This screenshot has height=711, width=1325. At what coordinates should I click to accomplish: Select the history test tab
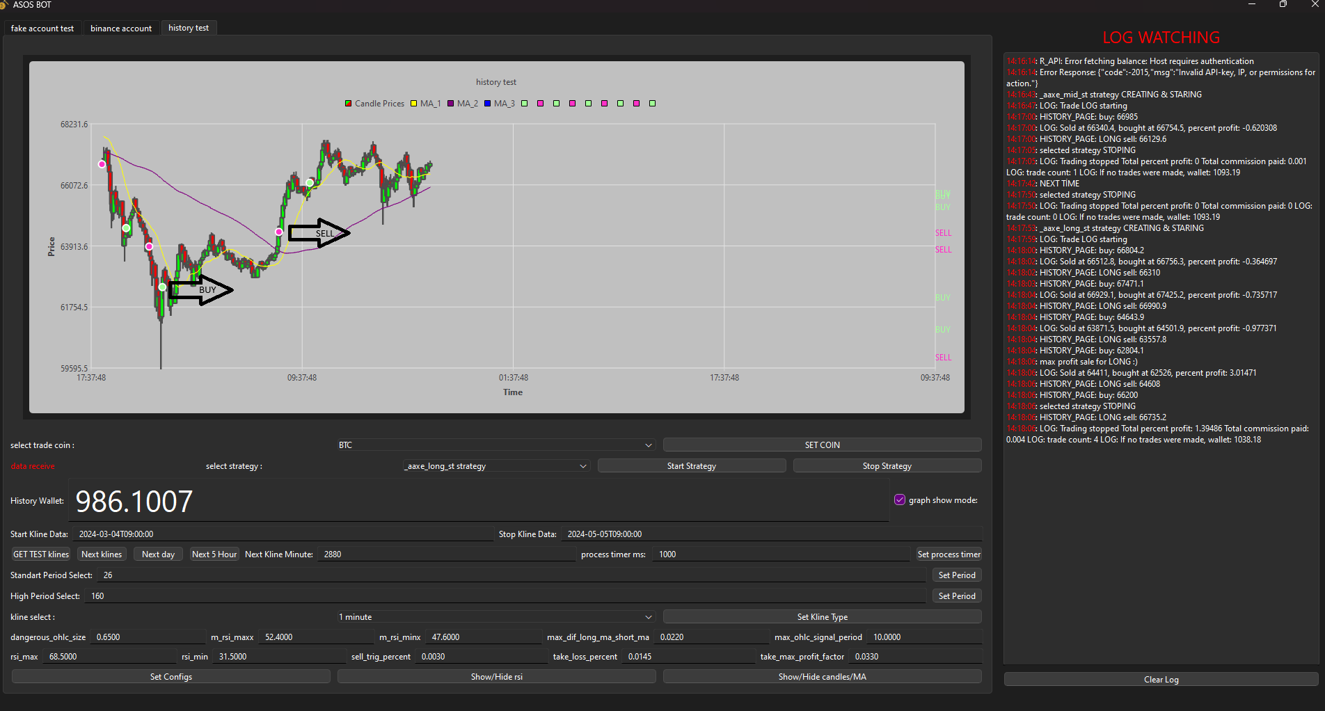pos(189,28)
